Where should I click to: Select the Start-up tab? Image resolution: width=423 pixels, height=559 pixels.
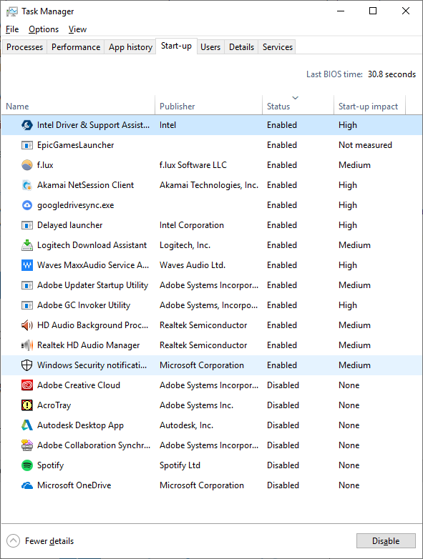tap(176, 46)
